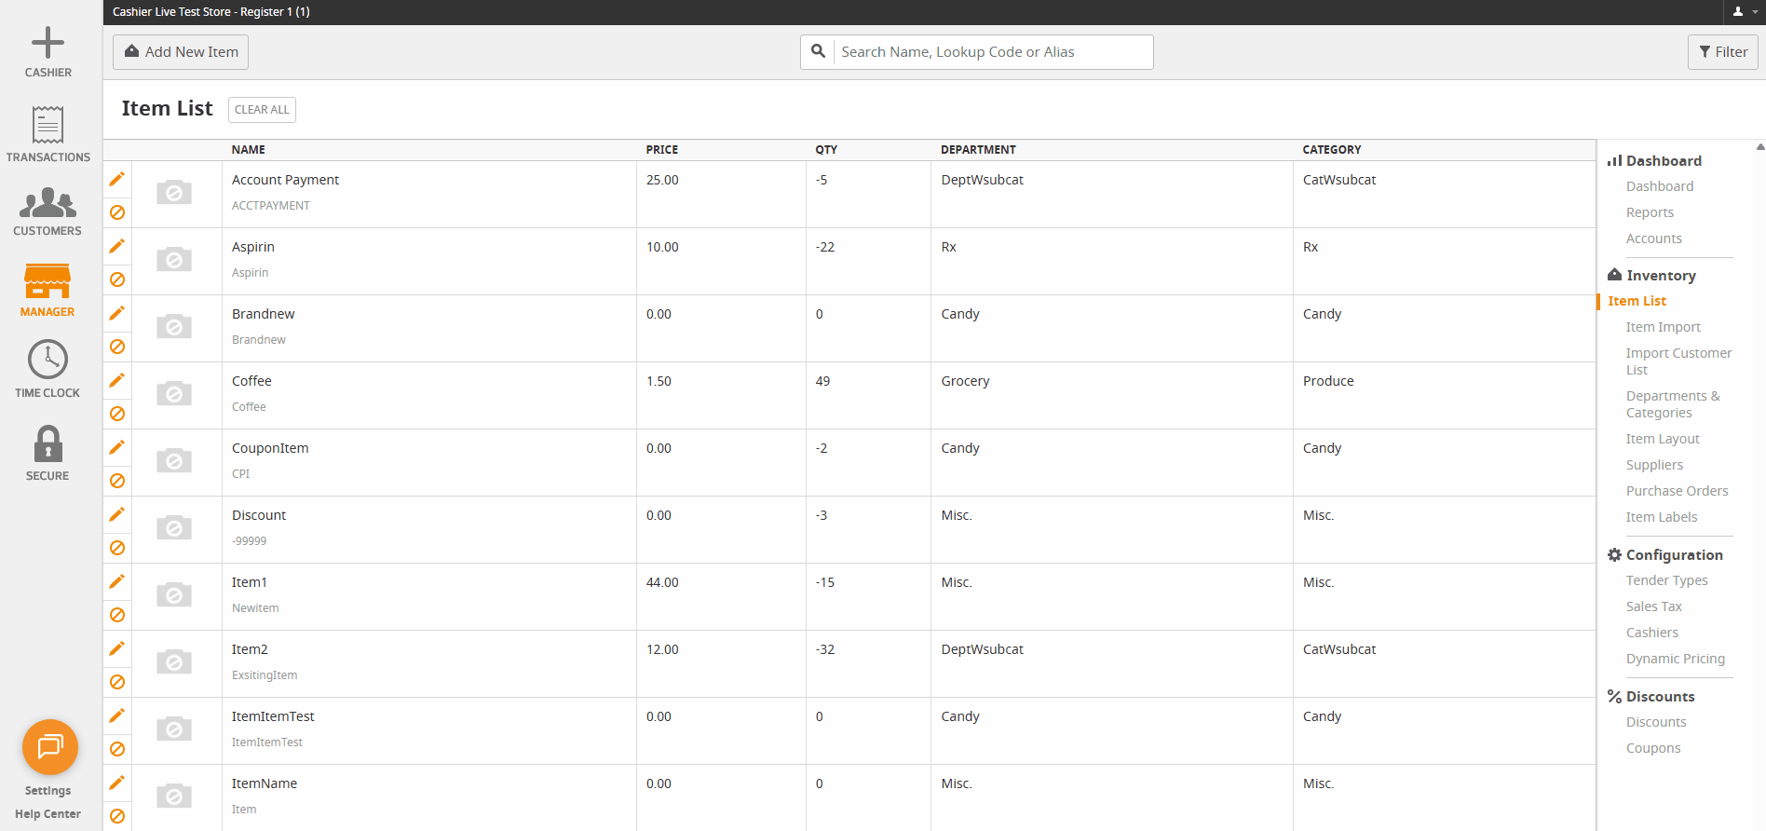
Task: Click the pencil icon for Item1
Action: (117, 581)
